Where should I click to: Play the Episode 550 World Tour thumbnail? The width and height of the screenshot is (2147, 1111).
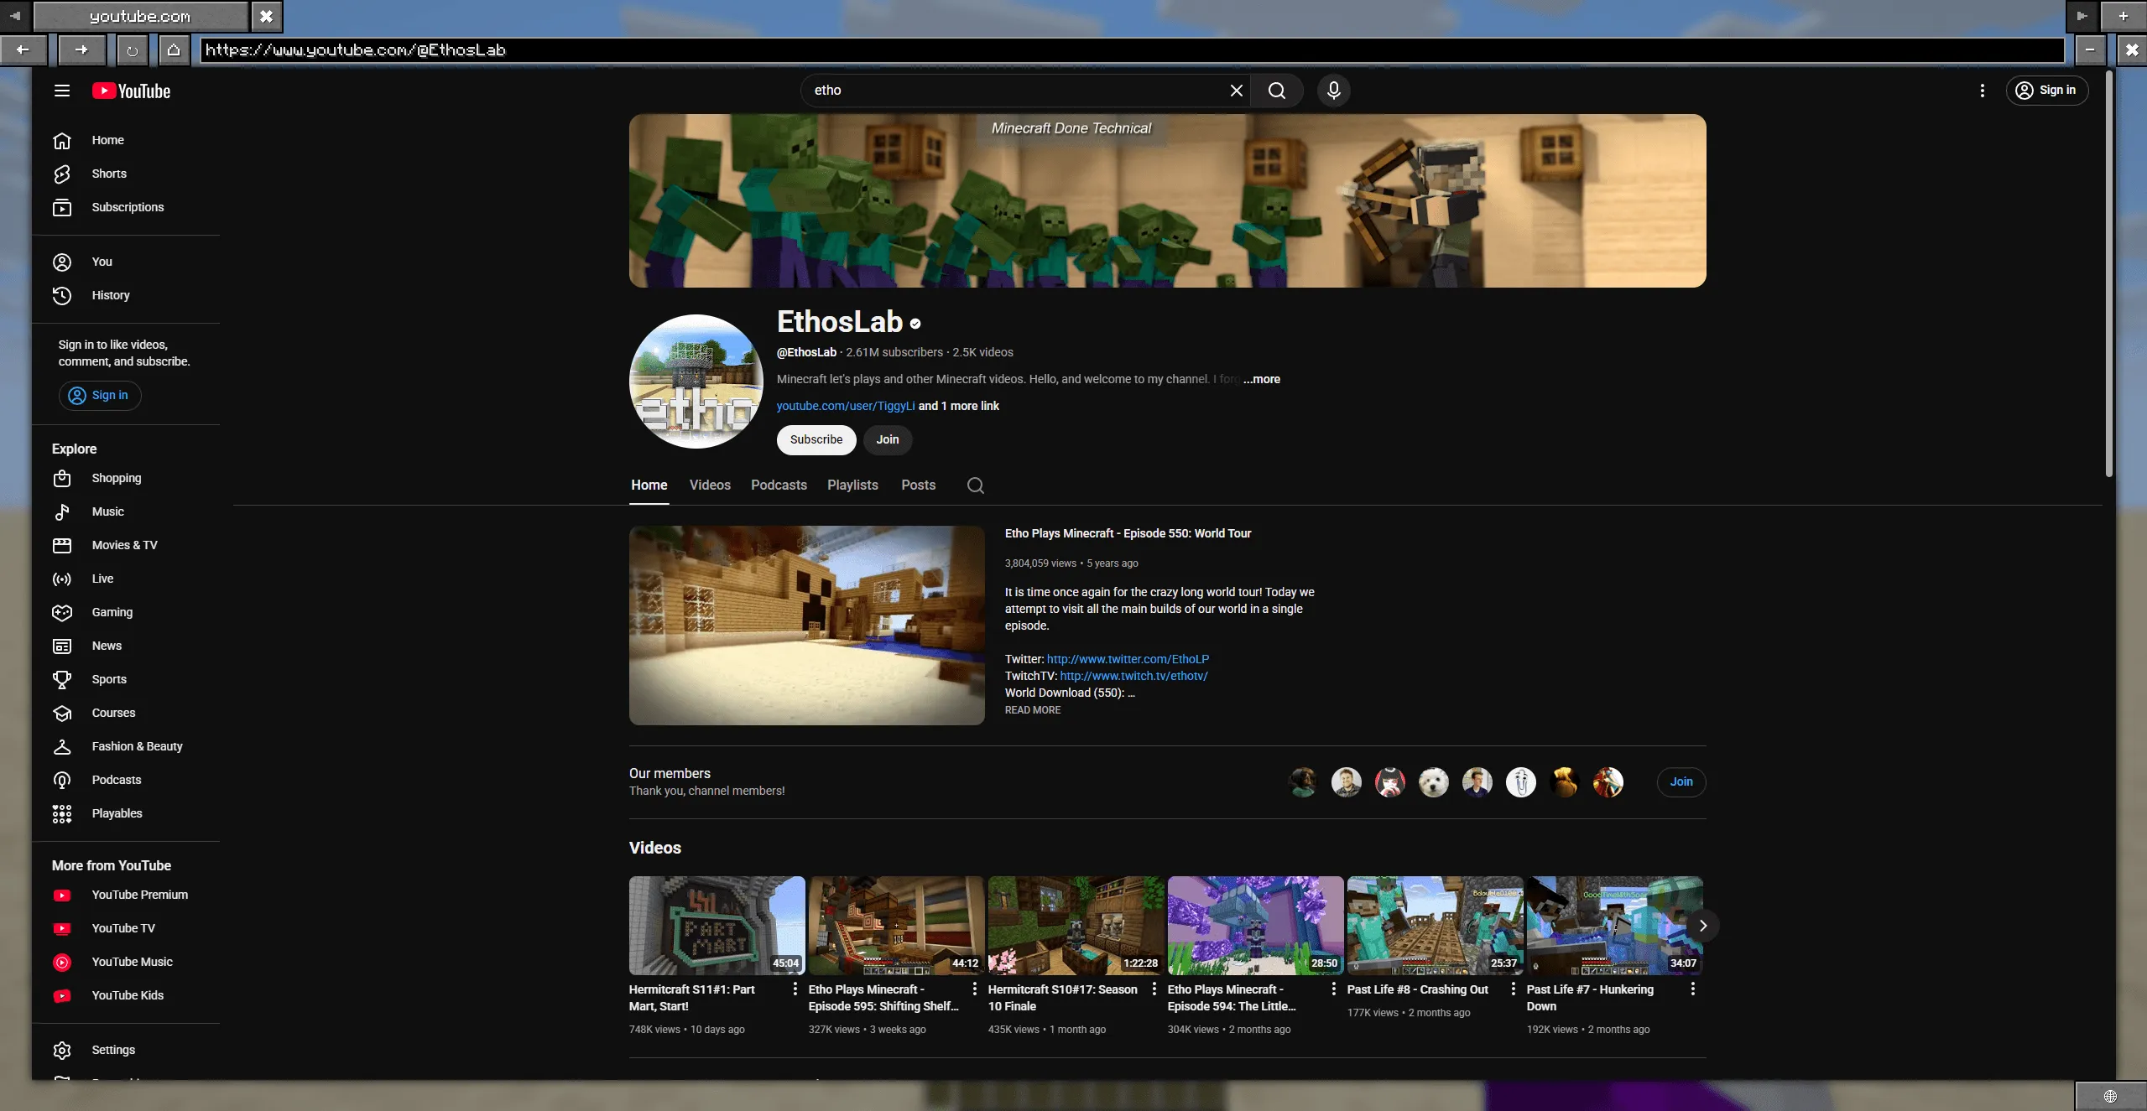pos(806,626)
